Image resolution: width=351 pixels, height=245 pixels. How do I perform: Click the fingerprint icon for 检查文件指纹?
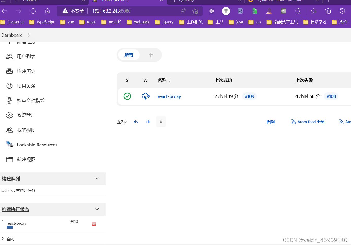pos(9,101)
